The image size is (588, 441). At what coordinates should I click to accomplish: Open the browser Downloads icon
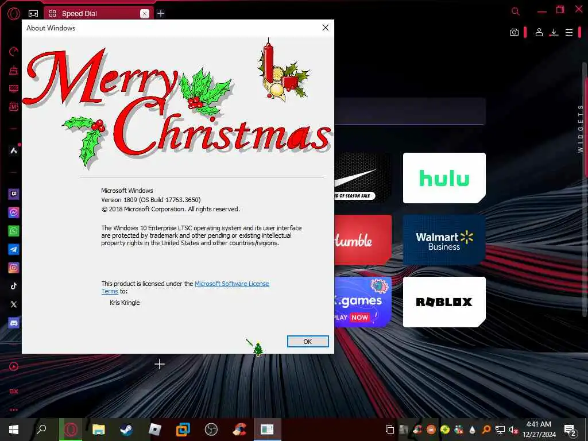554,33
